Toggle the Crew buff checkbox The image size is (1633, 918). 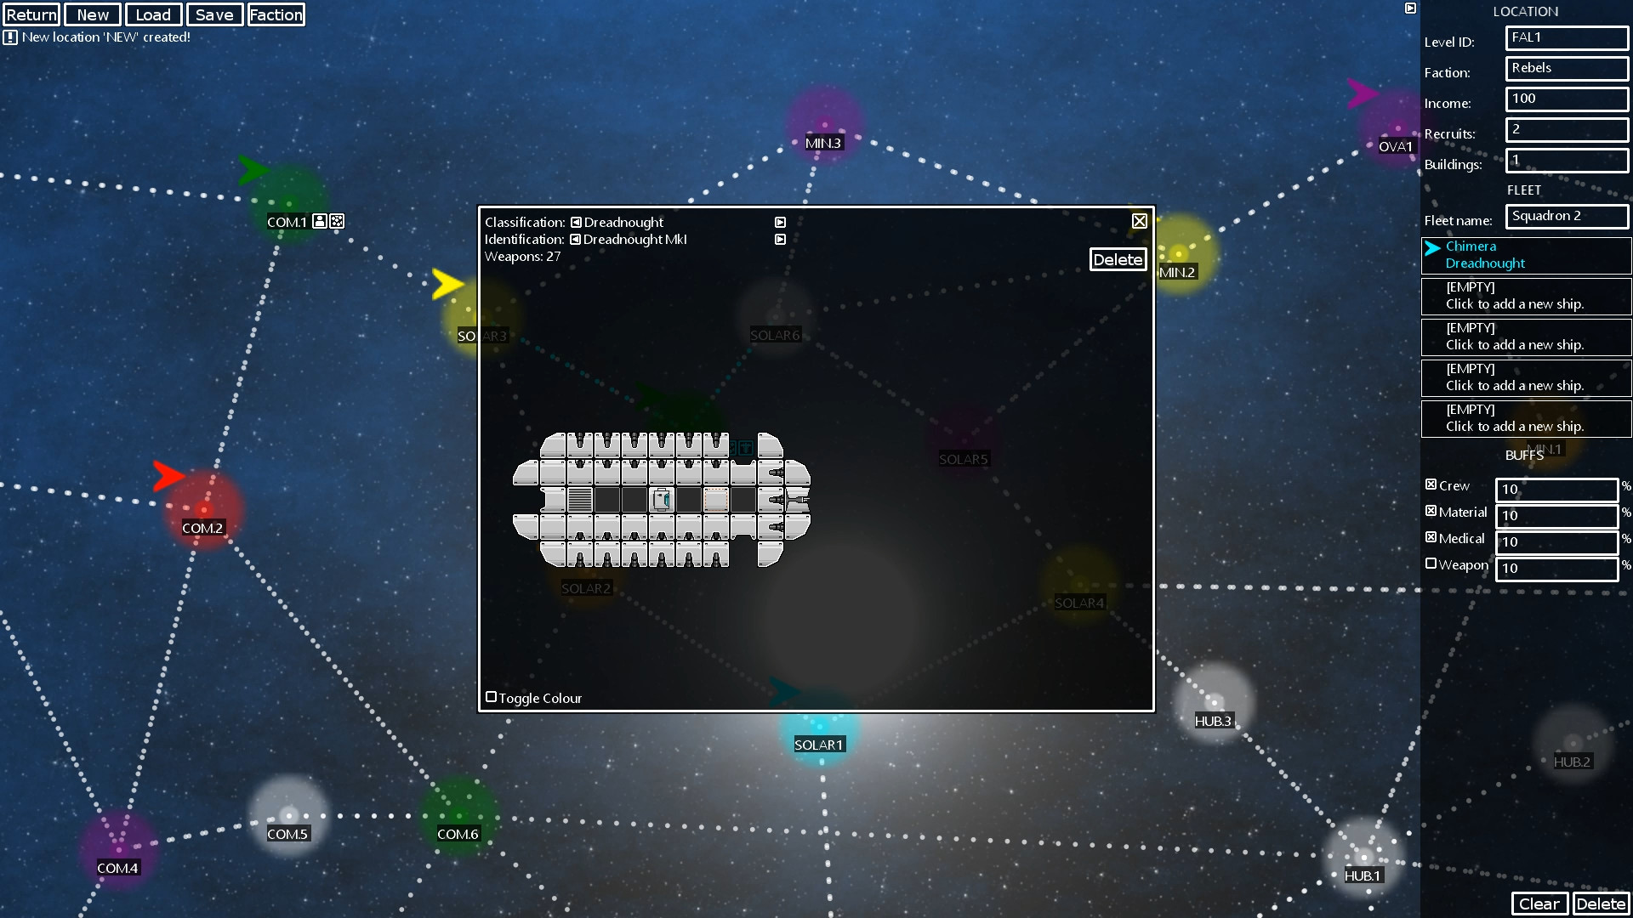click(1431, 484)
